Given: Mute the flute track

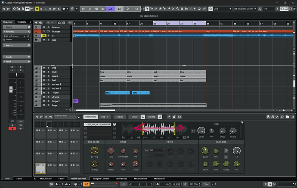Looking at the screenshot, I should [x=44, y=93].
